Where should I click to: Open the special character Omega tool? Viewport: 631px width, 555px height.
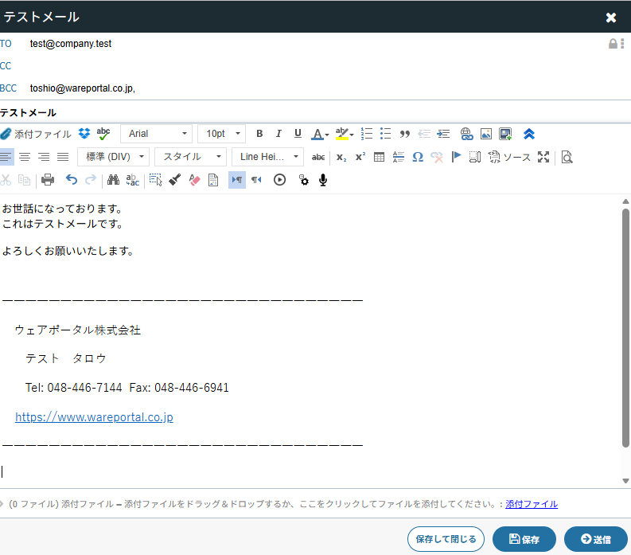point(418,157)
